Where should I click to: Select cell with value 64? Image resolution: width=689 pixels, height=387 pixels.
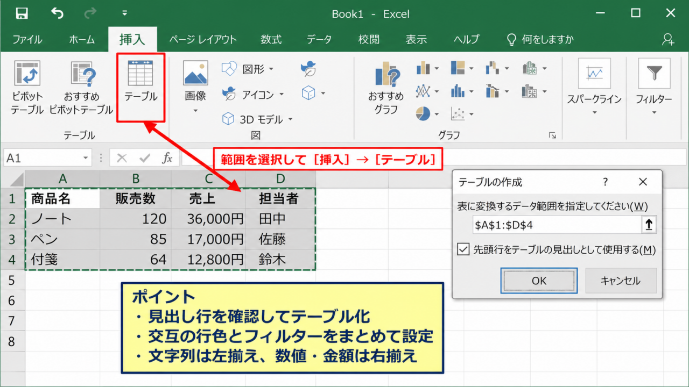136,260
